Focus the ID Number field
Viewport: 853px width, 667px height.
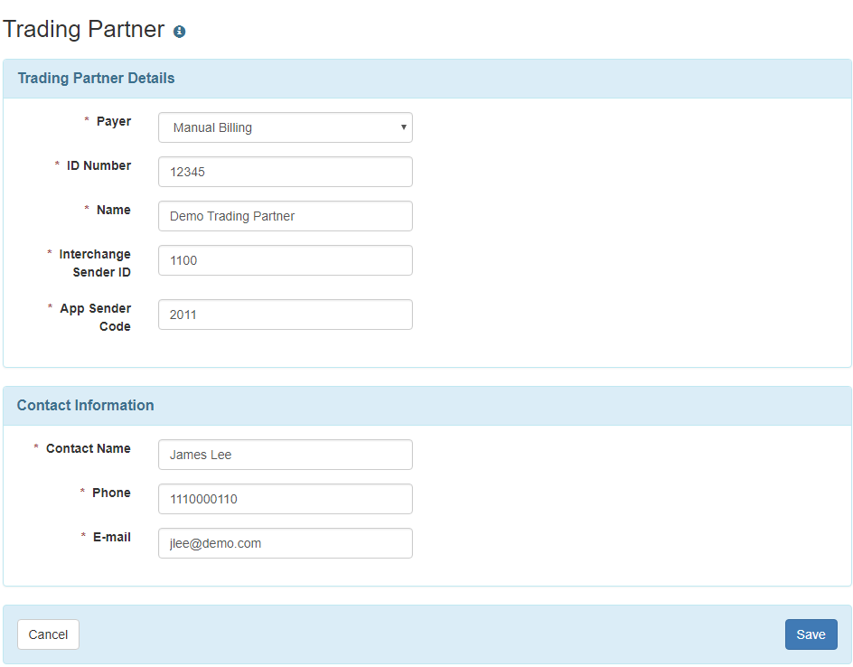pos(285,172)
